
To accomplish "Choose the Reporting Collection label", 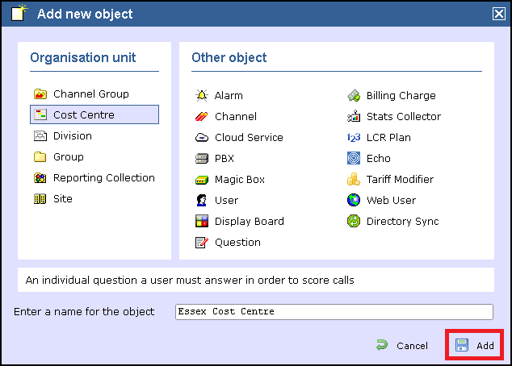I will pyautogui.click(x=104, y=178).
